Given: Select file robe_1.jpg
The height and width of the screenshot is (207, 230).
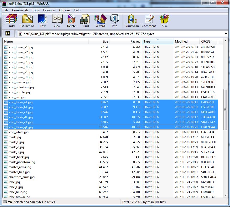Looking at the screenshot, I should click(15, 187).
